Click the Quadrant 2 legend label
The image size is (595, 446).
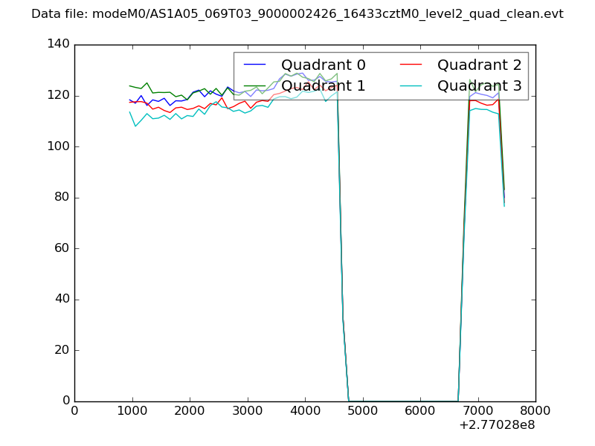click(479, 65)
